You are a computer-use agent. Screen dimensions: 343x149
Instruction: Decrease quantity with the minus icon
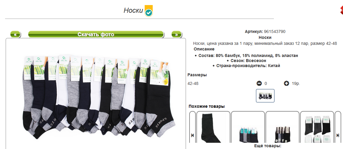pos(259,83)
